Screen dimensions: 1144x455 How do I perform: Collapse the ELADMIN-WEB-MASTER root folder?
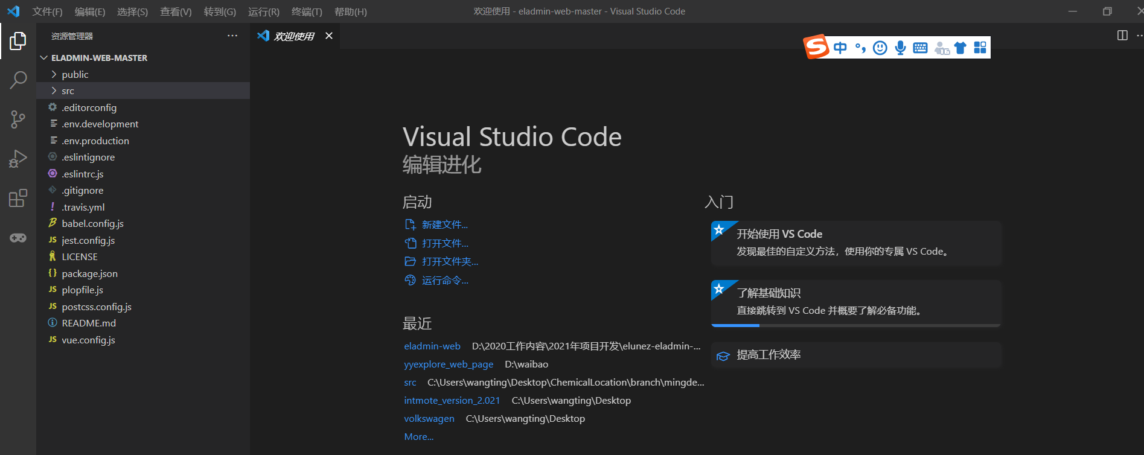click(143, 58)
